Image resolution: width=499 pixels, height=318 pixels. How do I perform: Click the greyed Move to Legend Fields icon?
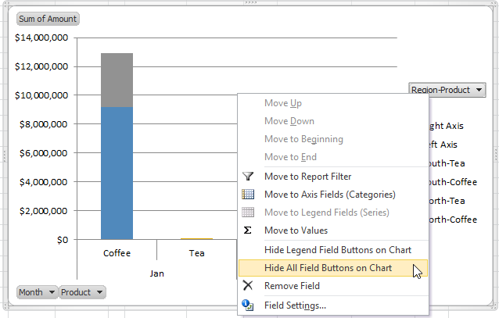(x=248, y=213)
